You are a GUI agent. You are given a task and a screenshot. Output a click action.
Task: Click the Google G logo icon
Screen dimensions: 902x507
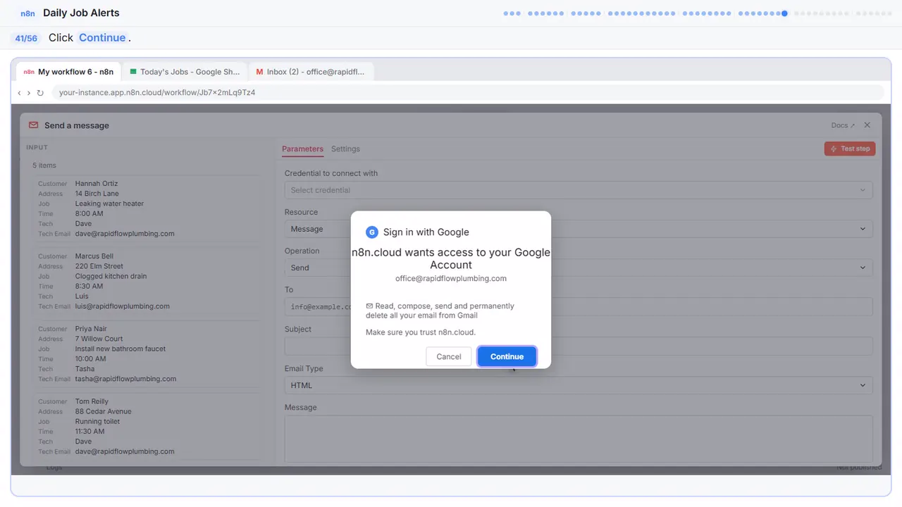(372, 232)
